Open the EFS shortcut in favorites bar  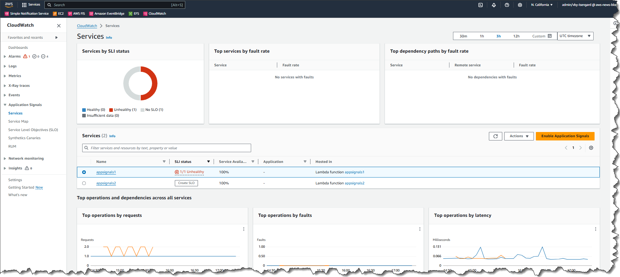tap(134, 14)
